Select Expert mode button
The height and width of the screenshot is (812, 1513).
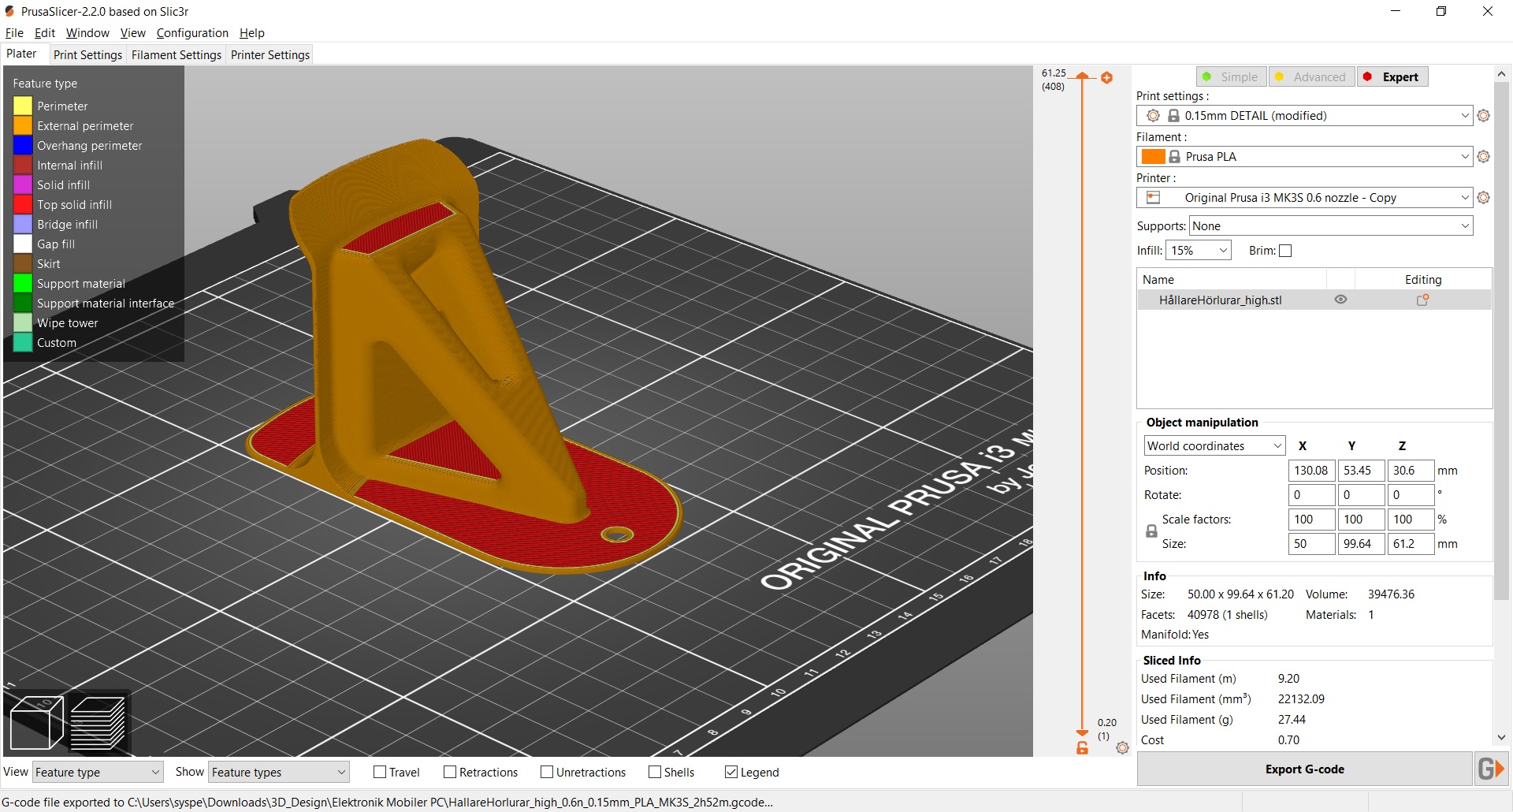1392,76
